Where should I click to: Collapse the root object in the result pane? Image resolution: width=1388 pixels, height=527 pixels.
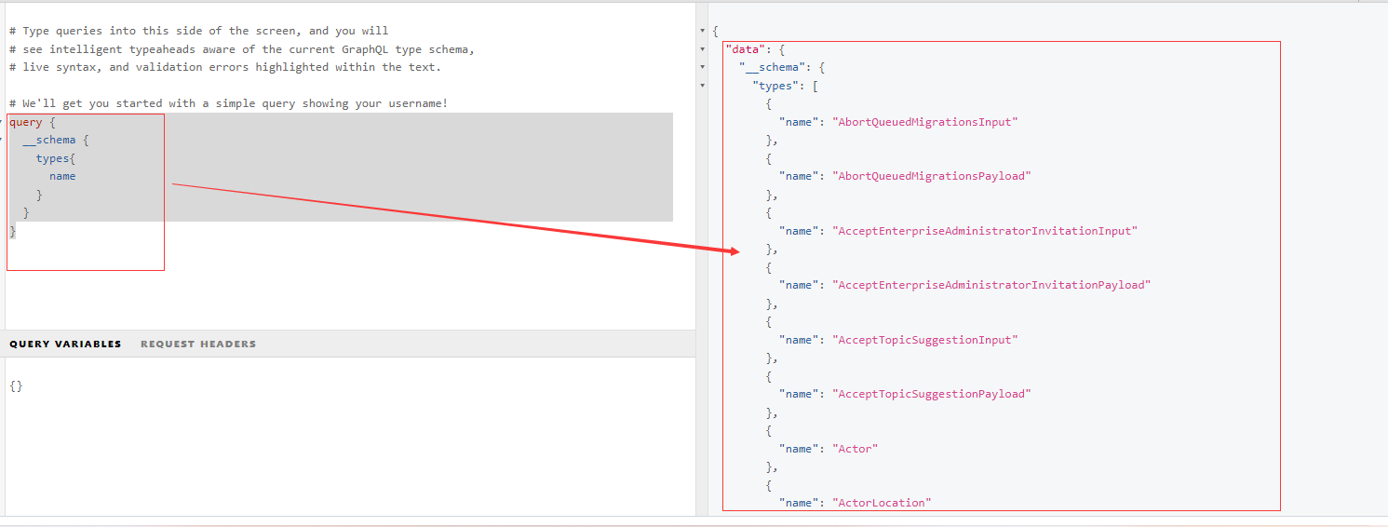click(x=702, y=32)
